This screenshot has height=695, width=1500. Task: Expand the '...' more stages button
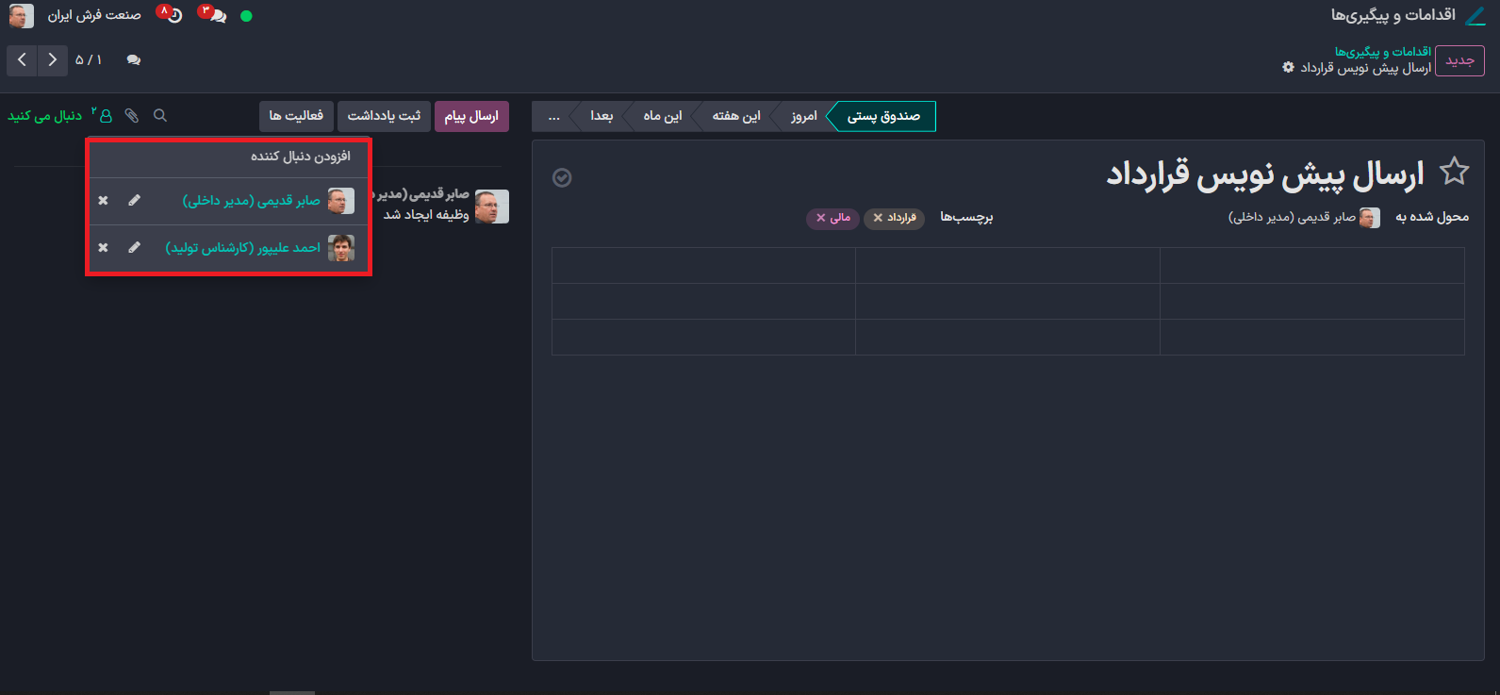click(x=553, y=116)
